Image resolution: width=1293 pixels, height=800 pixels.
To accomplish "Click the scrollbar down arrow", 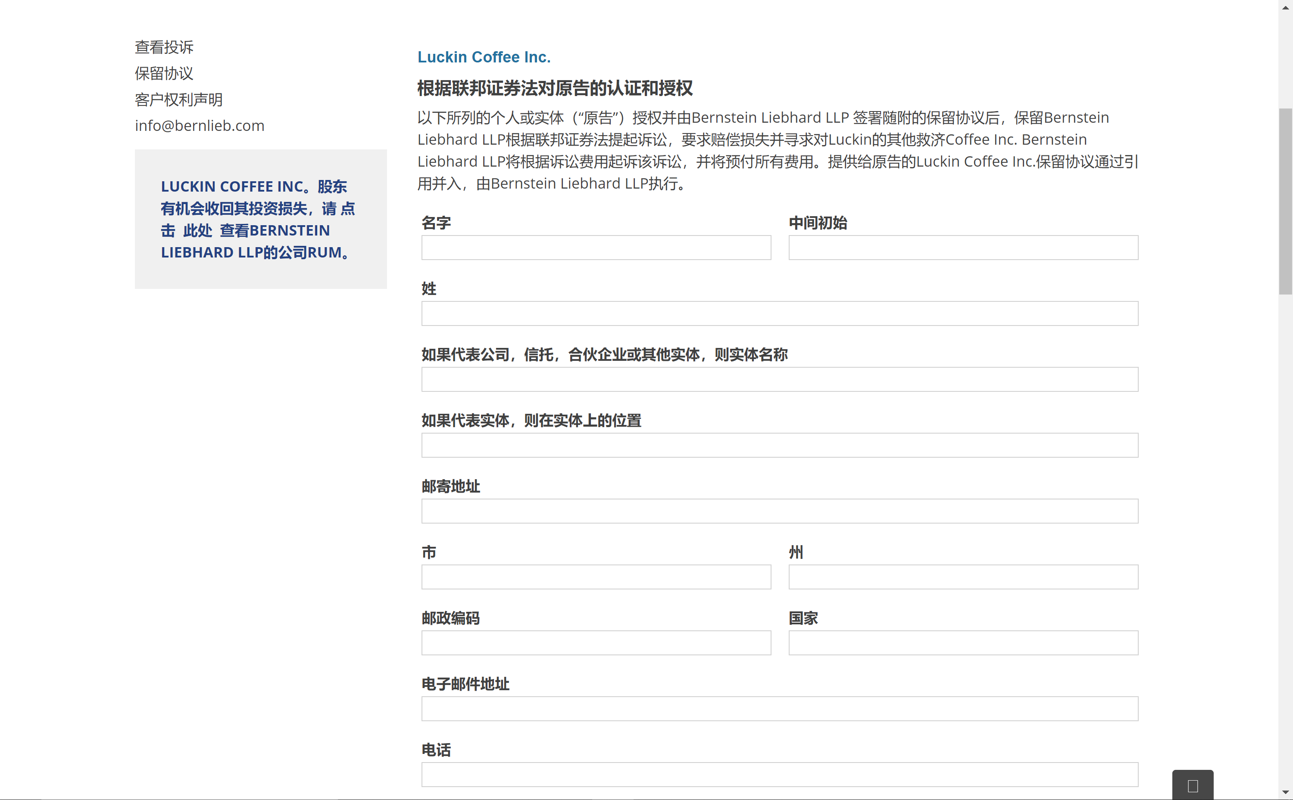I will pos(1286,793).
